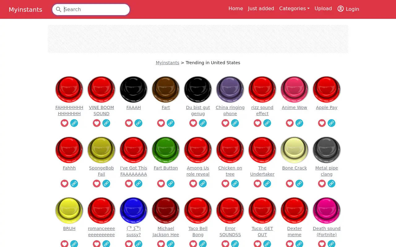Favorite rizz sound effect with heart icon

[257, 123]
